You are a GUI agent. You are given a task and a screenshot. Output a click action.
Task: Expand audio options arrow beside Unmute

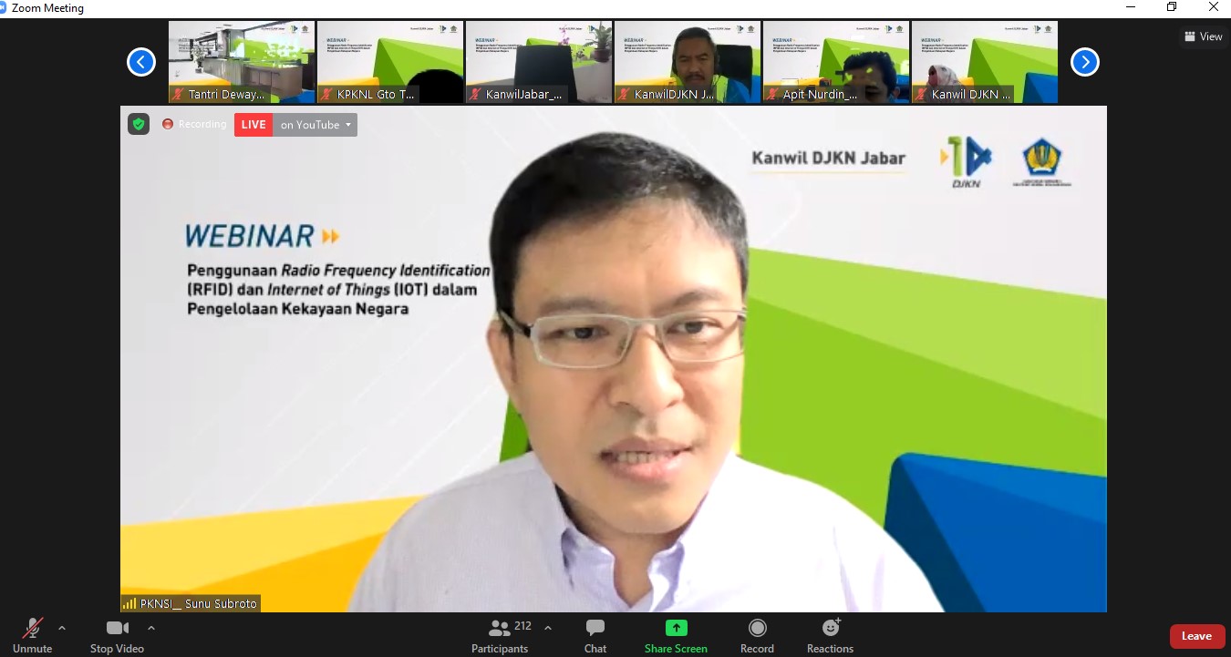point(62,628)
